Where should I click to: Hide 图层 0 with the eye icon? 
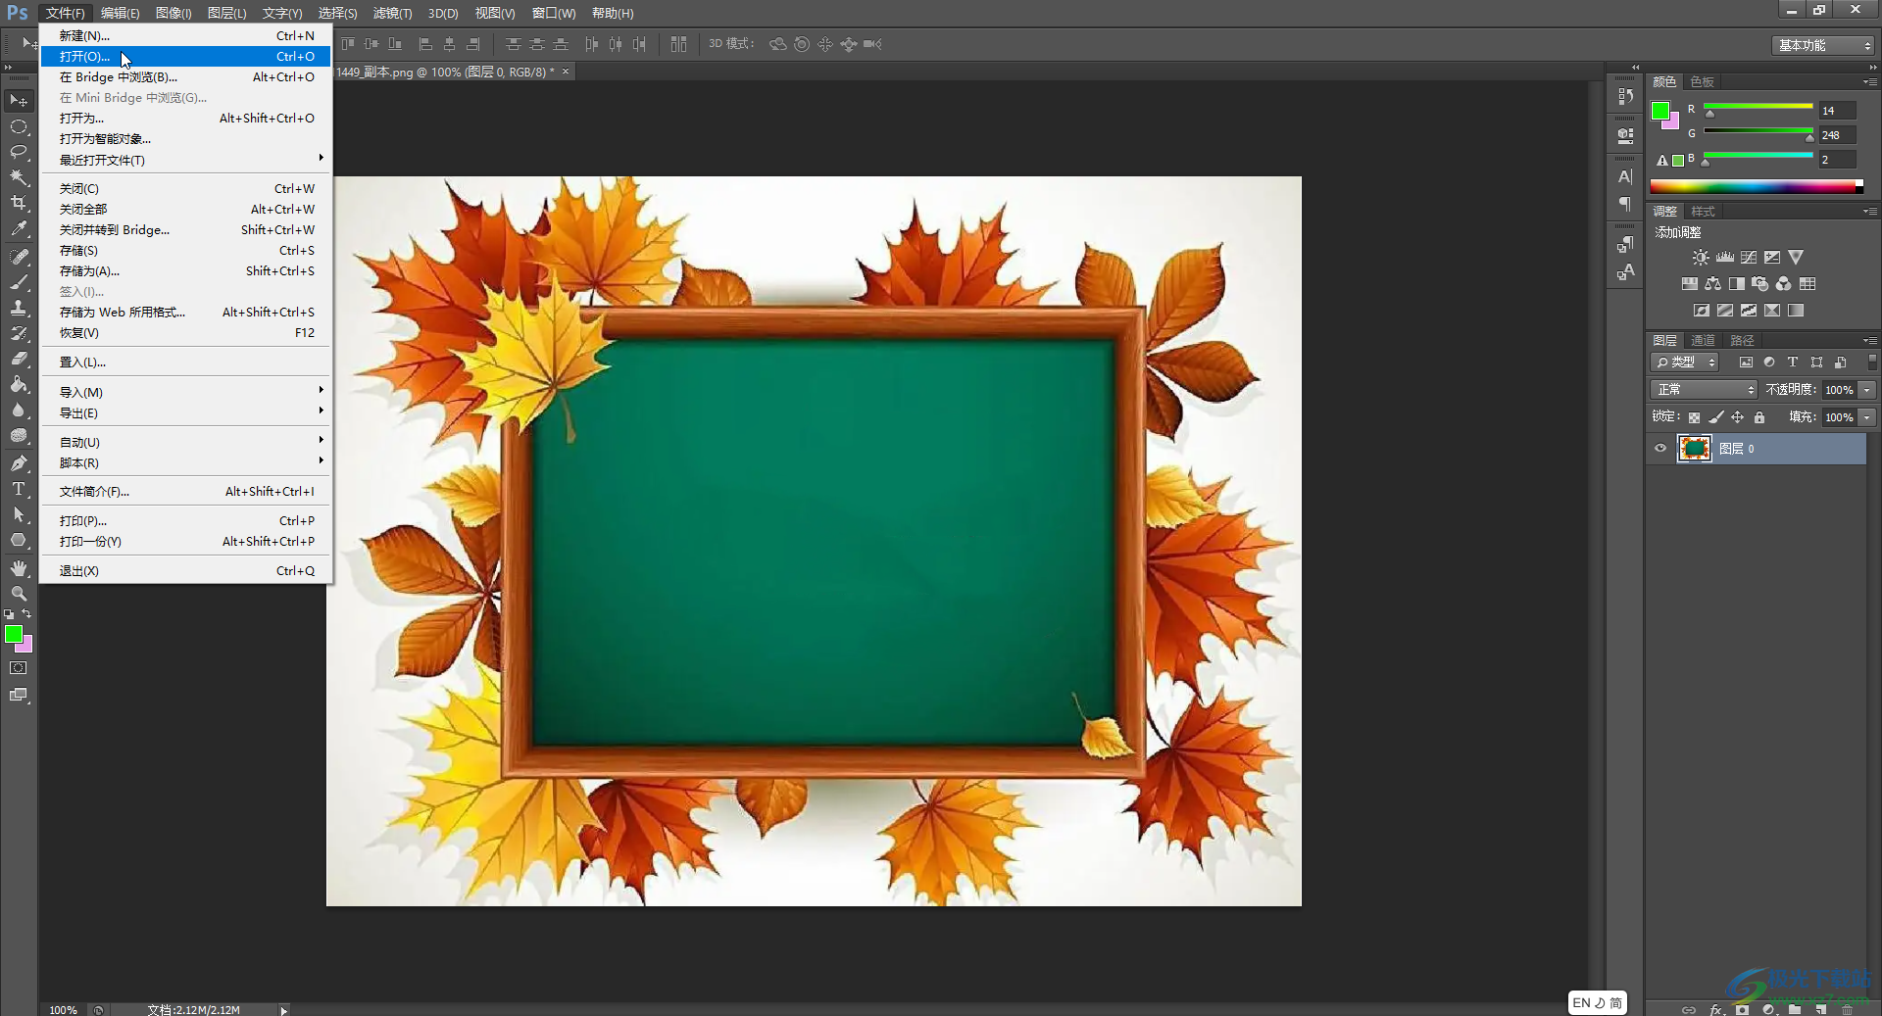click(1660, 449)
